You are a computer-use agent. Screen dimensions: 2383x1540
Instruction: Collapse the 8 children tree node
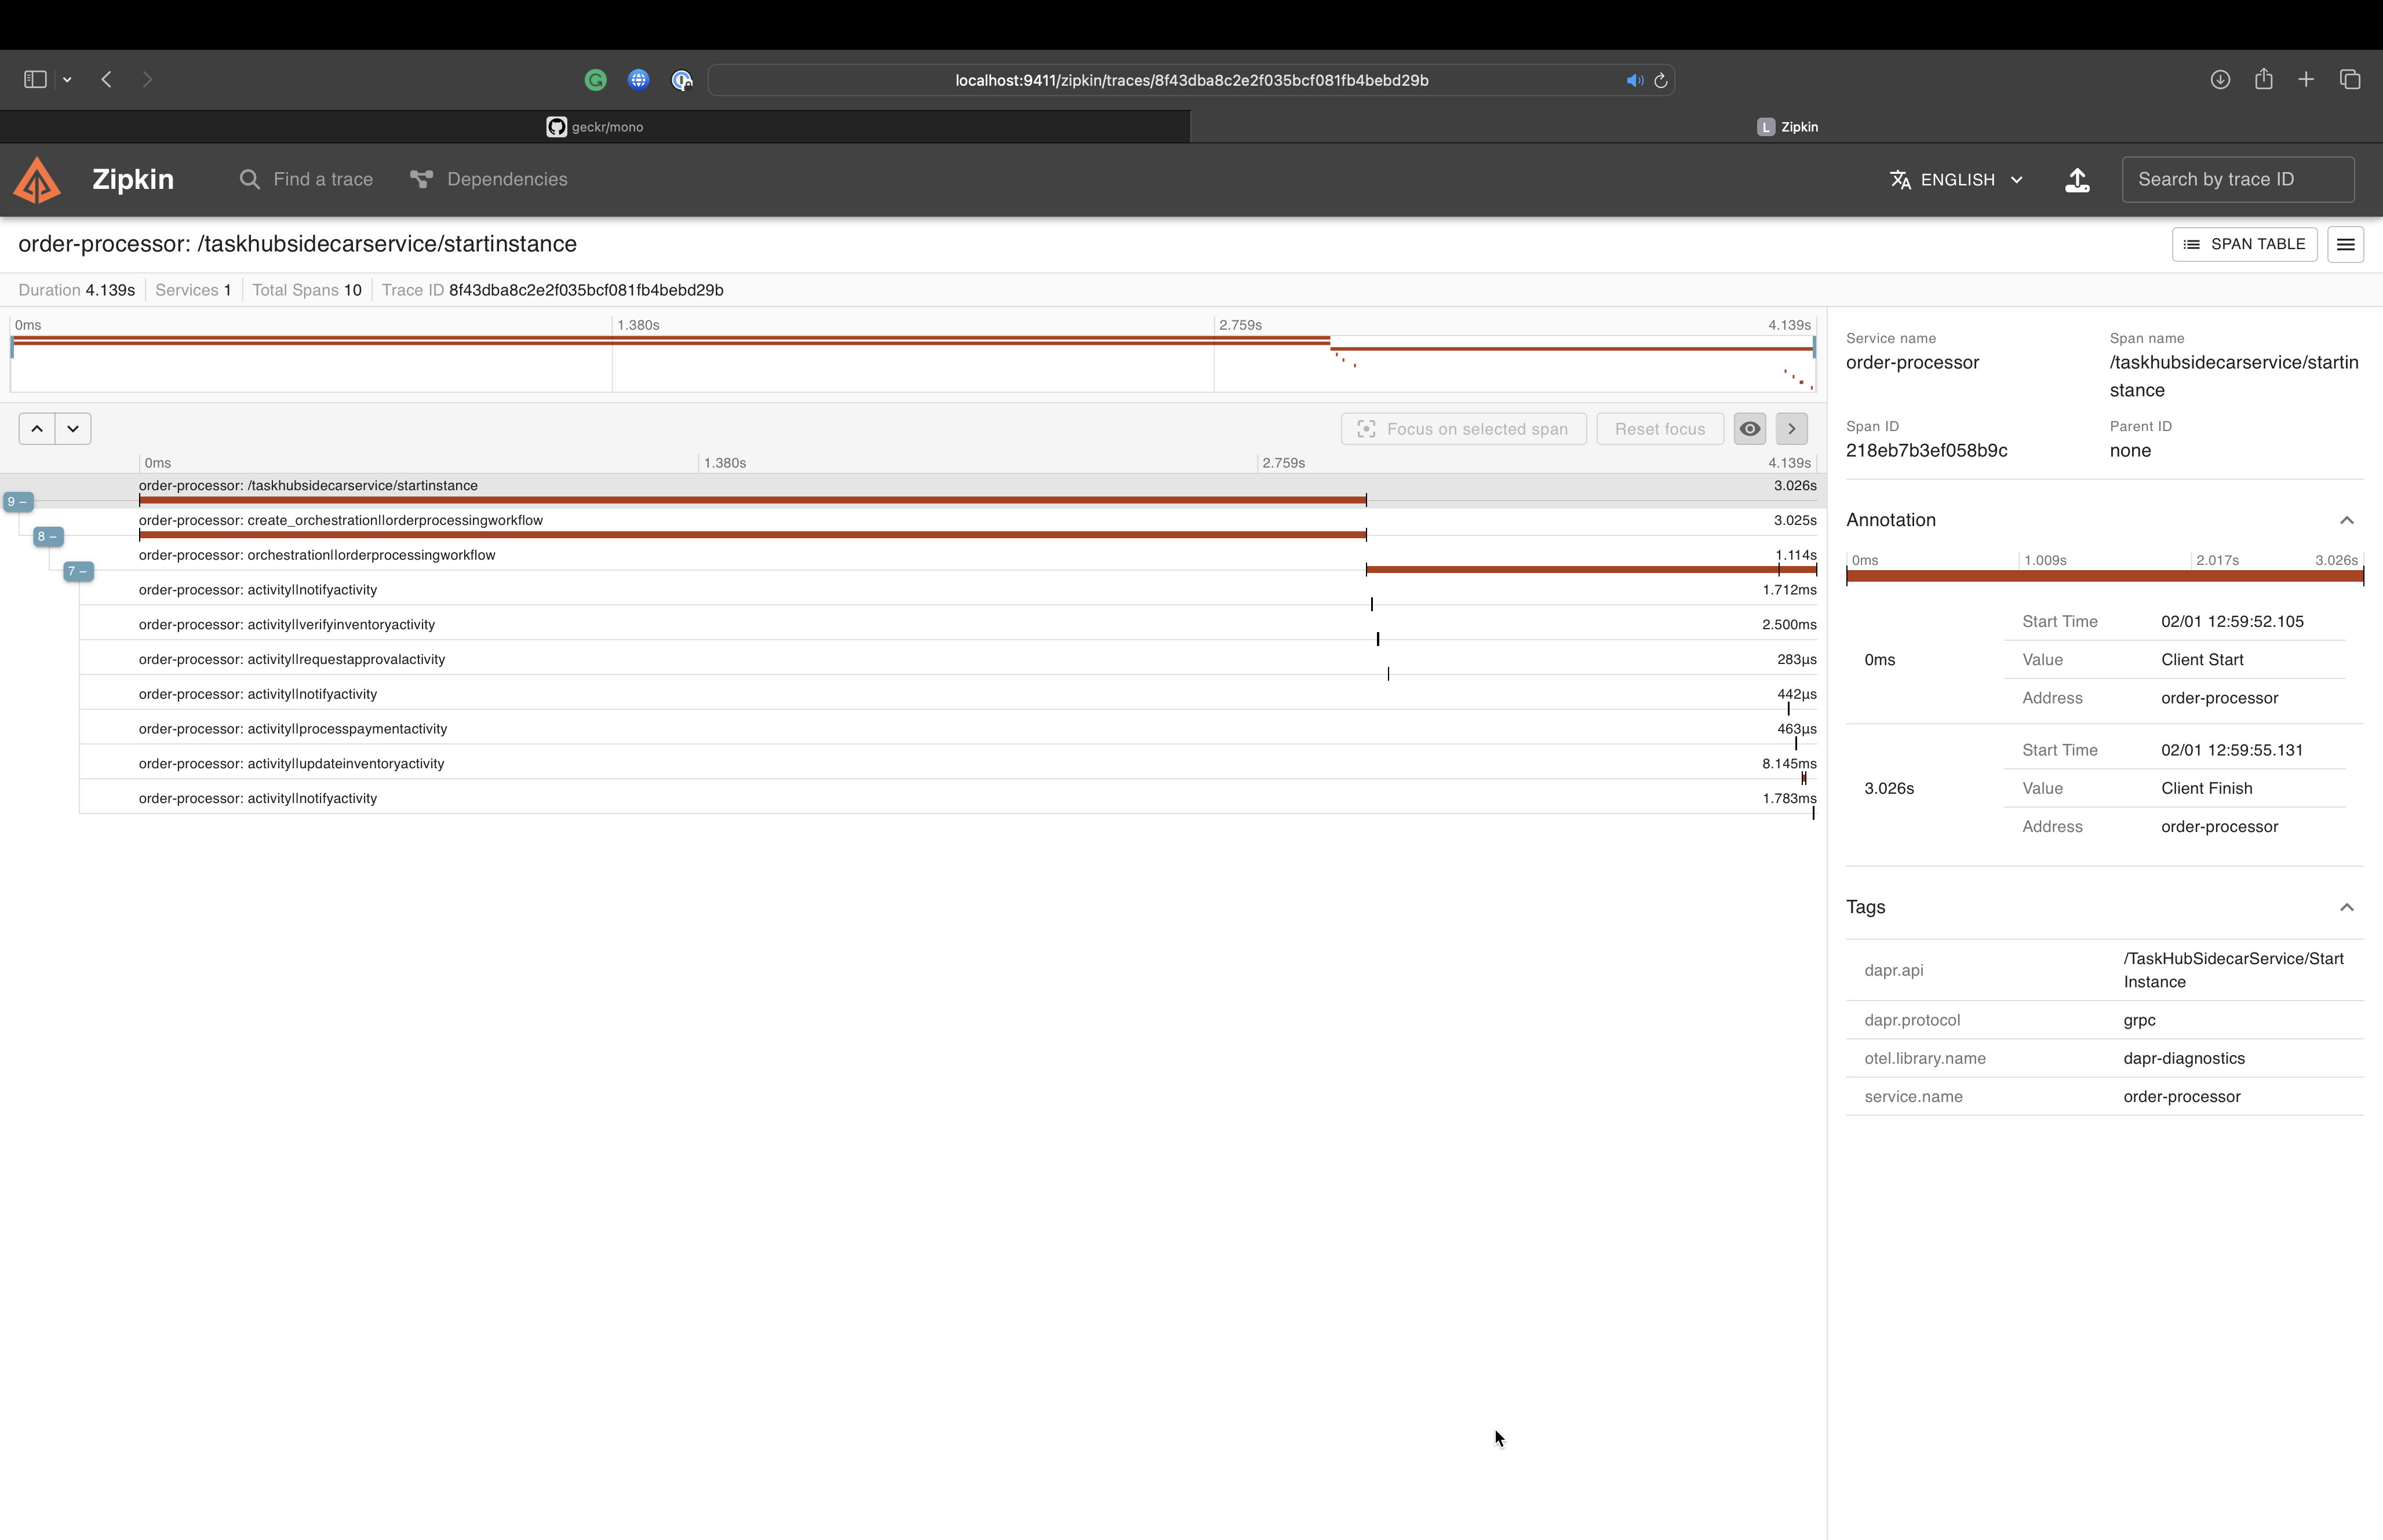[48, 537]
